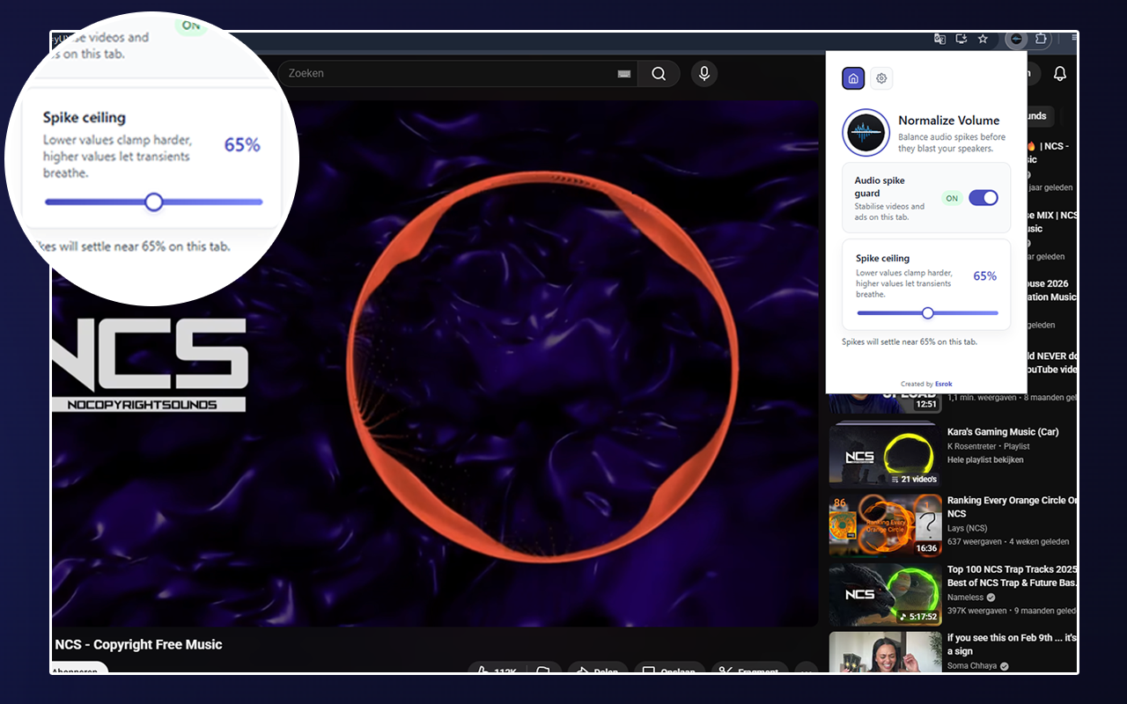Translate the page via the Translate icon
This screenshot has height=704, width=1127.
pos(939,39)
